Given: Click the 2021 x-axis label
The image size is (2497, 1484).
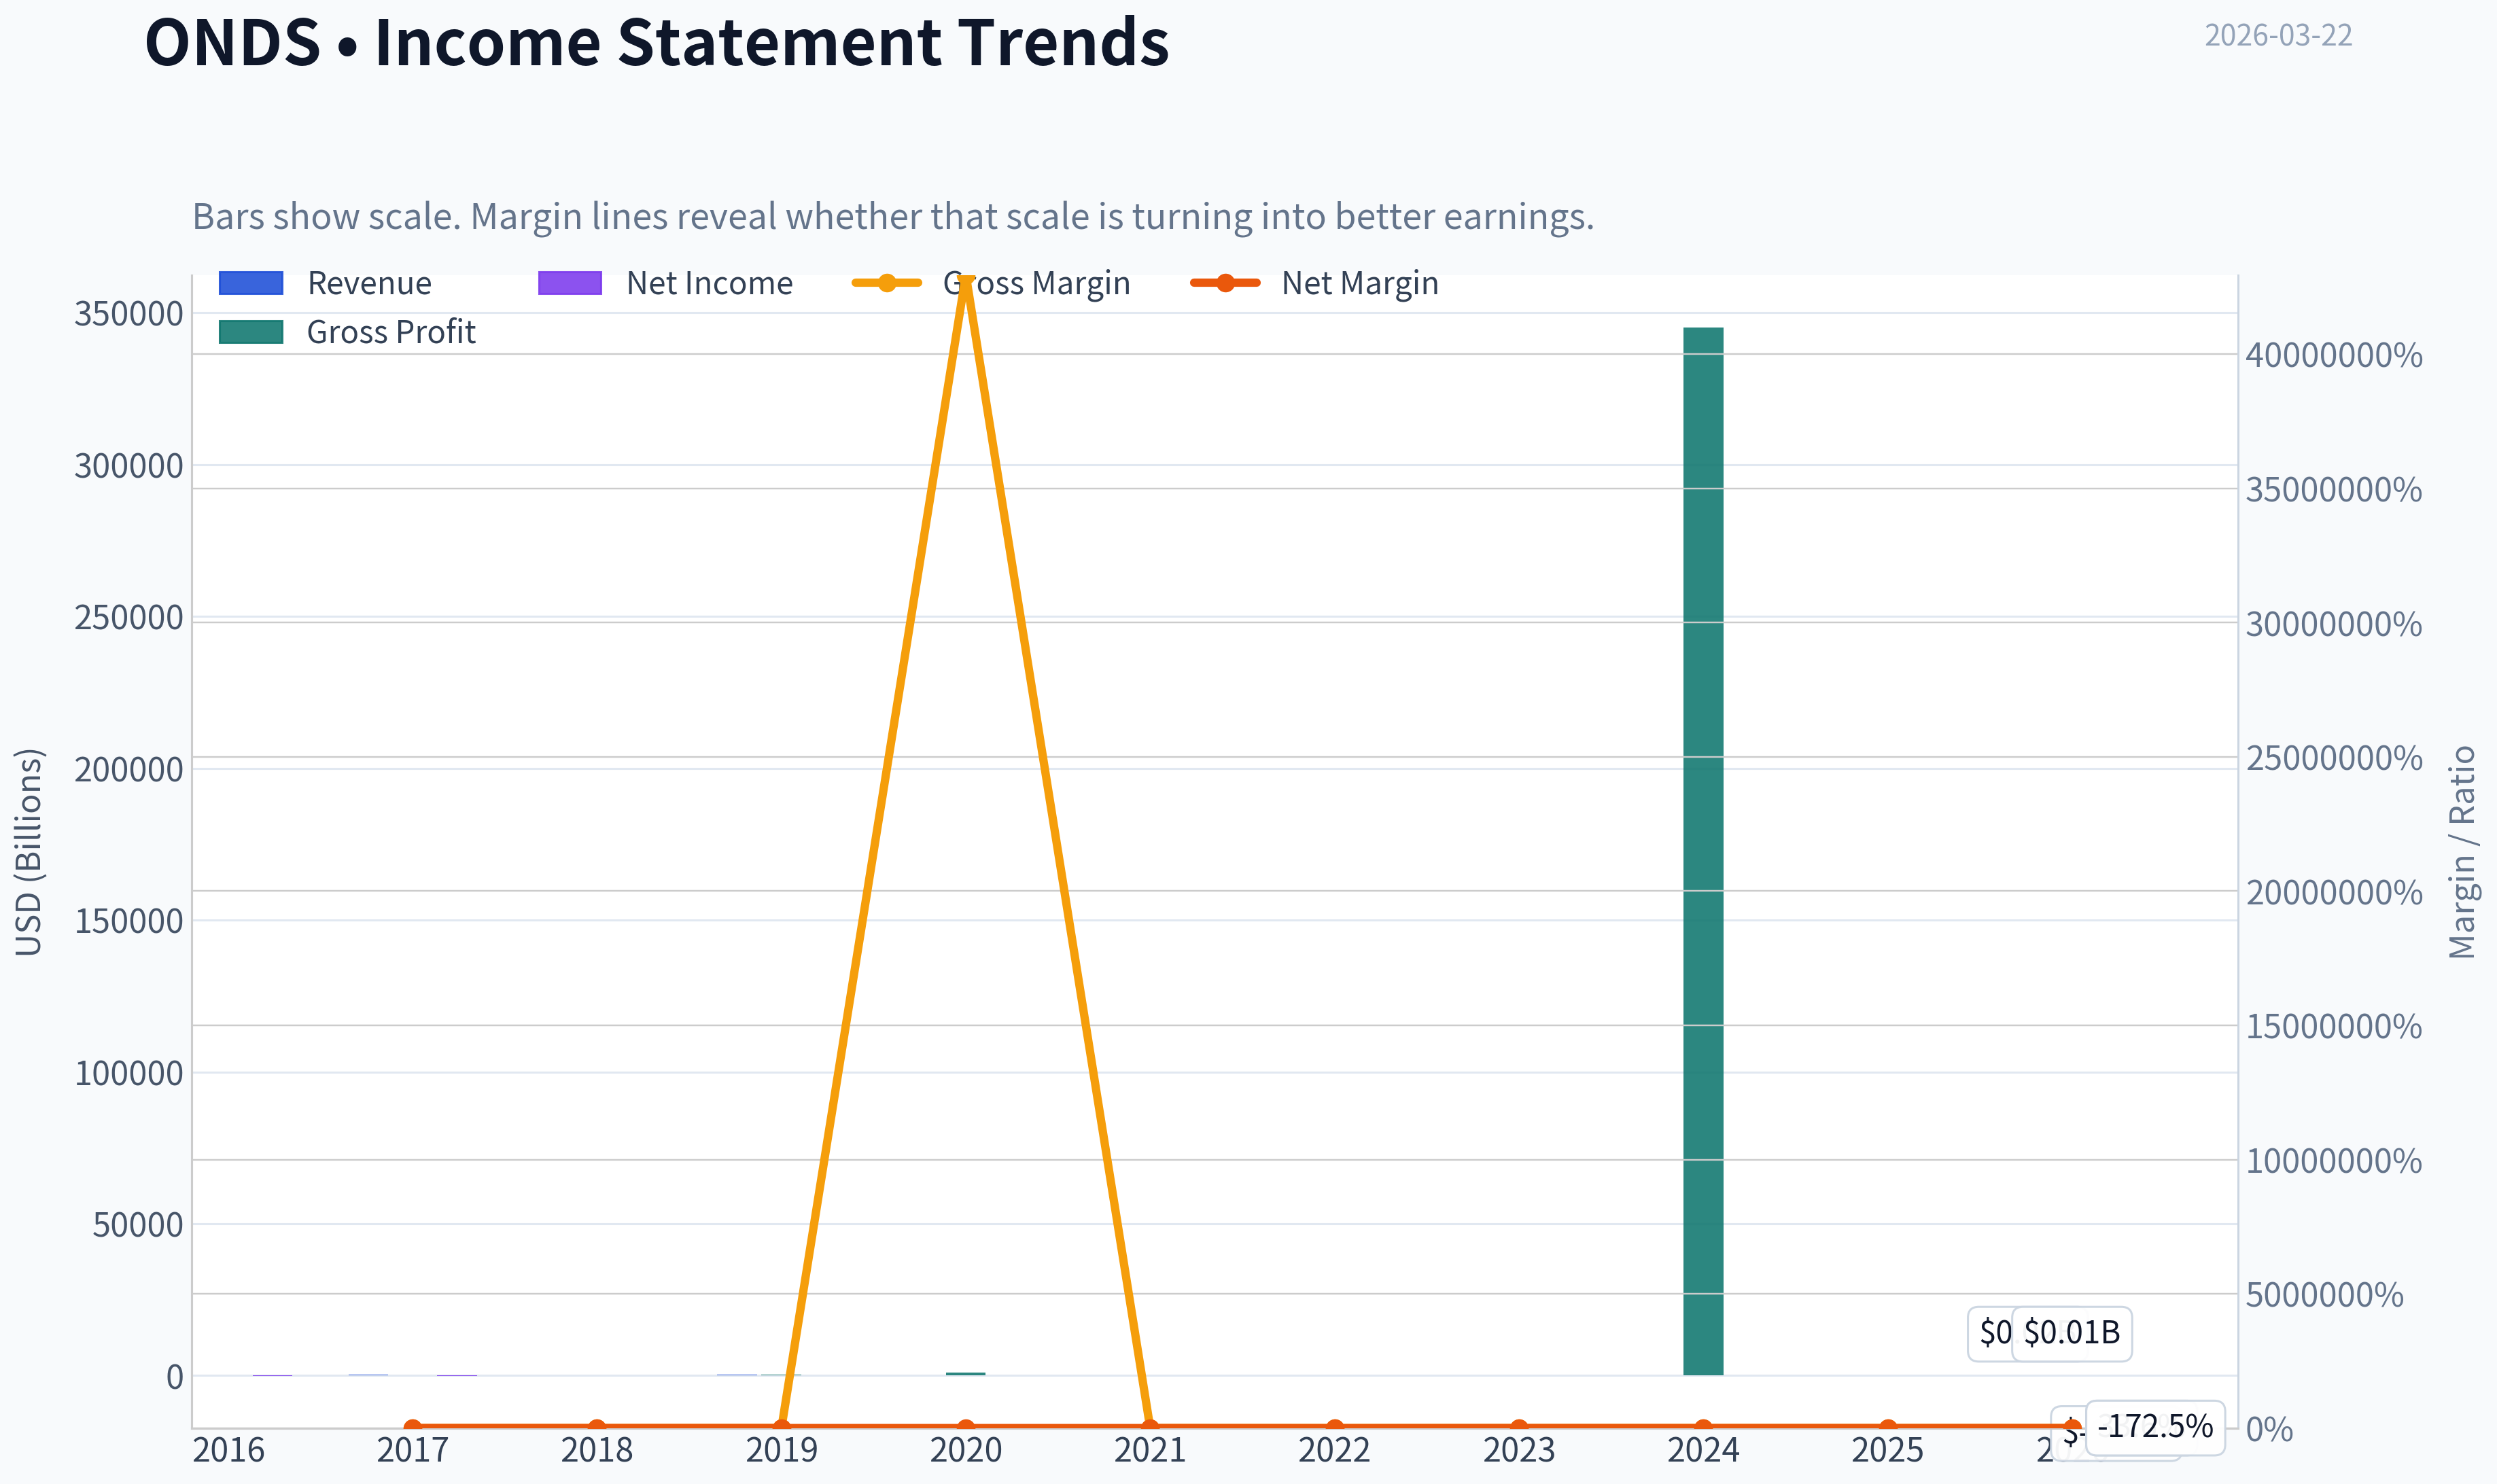Looking at the screenshot, I should [1150, 1450].
